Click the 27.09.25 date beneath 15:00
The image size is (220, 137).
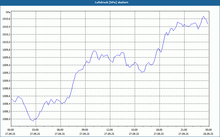coord(134,134)
